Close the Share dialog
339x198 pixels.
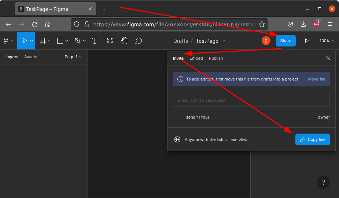[x=328, y=58]
